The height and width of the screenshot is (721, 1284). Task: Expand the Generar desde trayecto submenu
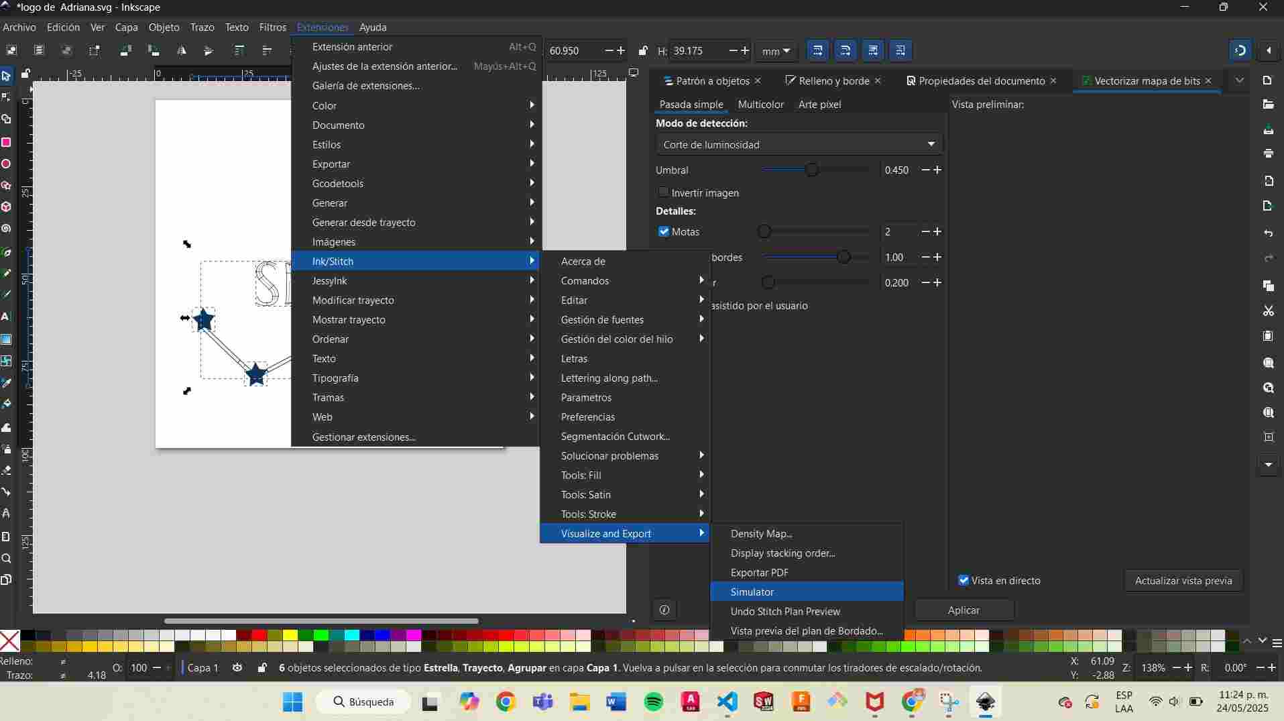coord(416,222)
